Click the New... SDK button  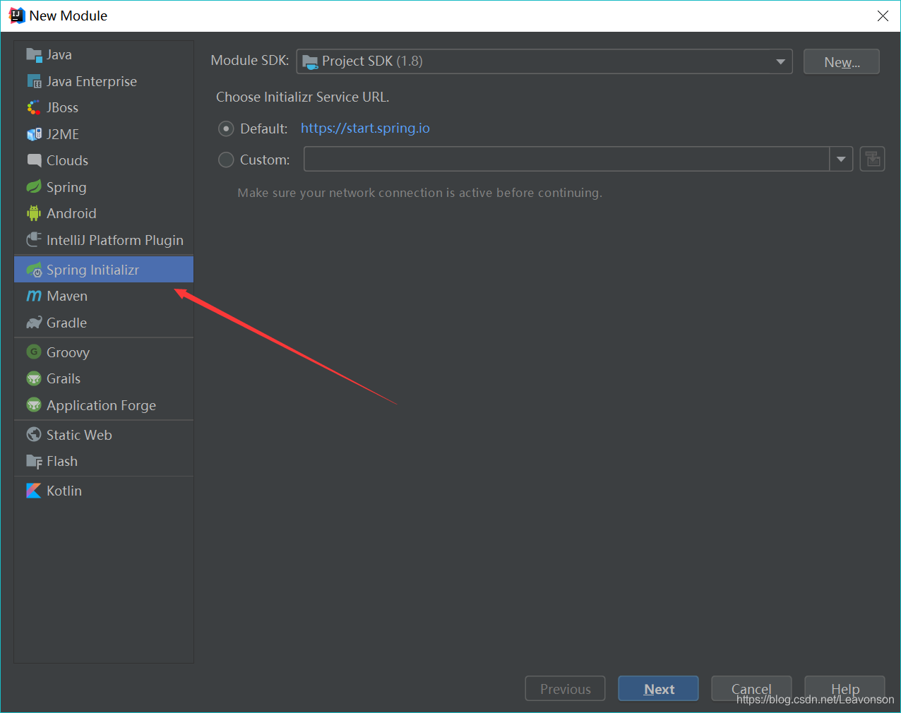tap(842, 61)
